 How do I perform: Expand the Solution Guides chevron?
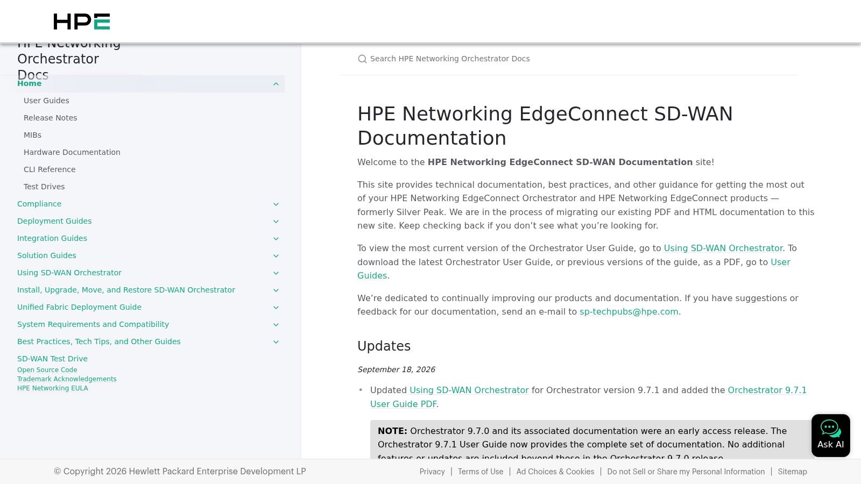click(276, 256)
